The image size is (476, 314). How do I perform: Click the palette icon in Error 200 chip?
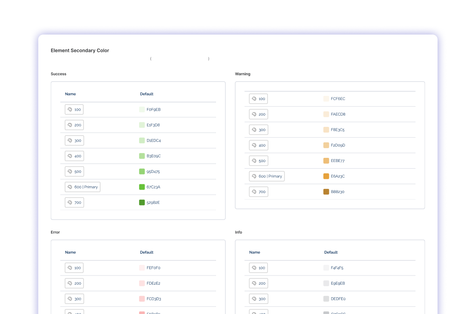pyautogui.click(x=70, y=283)
